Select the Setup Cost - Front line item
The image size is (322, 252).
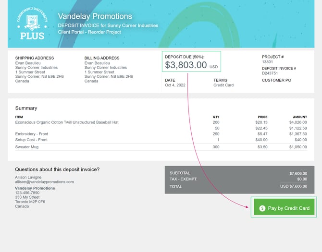click(31, 140)
